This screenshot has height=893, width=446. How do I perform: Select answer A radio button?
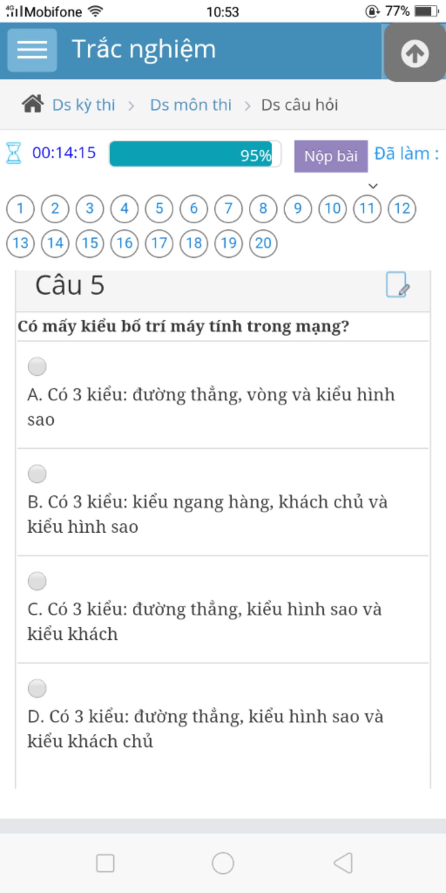coord(37,366)
